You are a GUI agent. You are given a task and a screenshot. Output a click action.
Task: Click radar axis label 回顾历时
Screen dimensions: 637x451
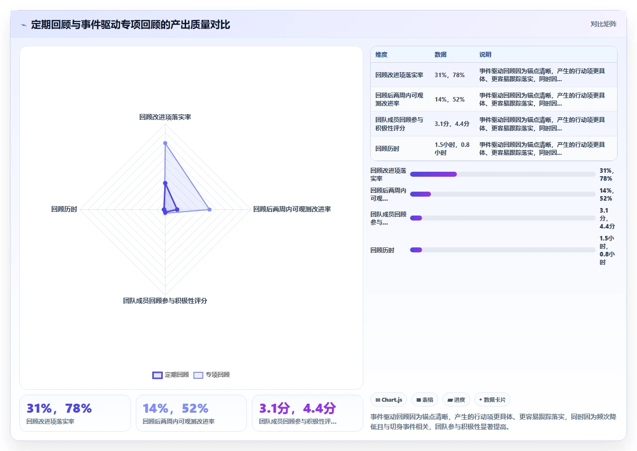tap(64, 209)
